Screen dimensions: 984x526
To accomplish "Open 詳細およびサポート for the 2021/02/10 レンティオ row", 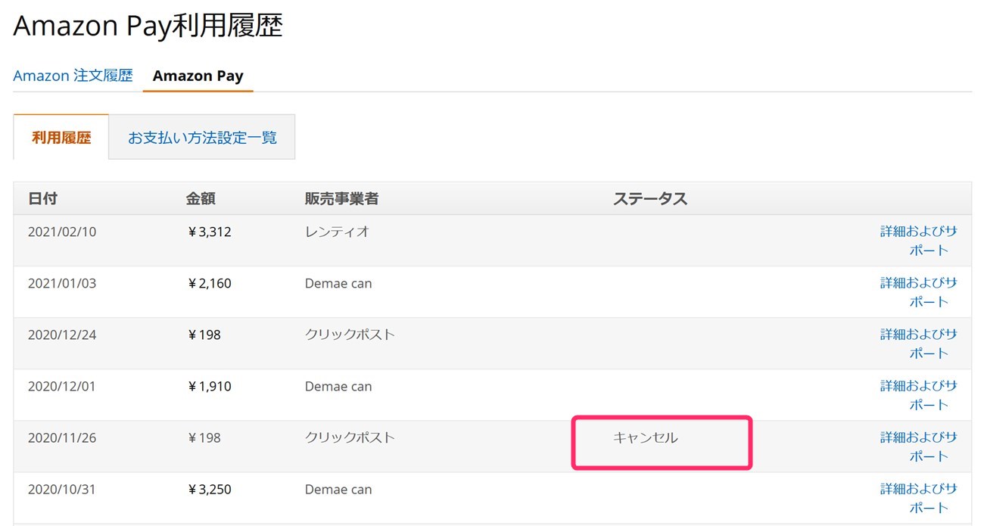I will tap(918, 241).
